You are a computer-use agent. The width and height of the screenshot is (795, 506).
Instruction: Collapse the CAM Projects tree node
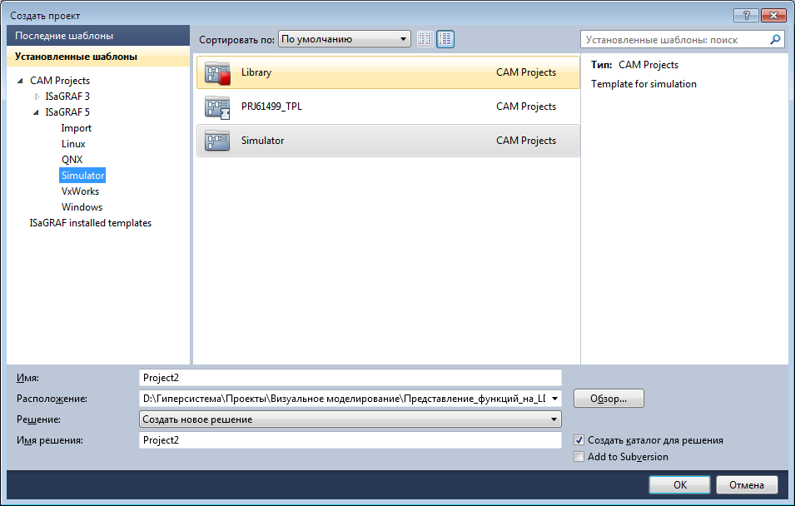click(20, 81)
